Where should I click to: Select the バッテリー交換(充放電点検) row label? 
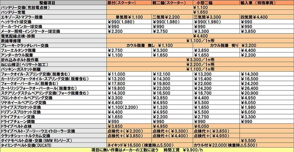tap(53, 8)
